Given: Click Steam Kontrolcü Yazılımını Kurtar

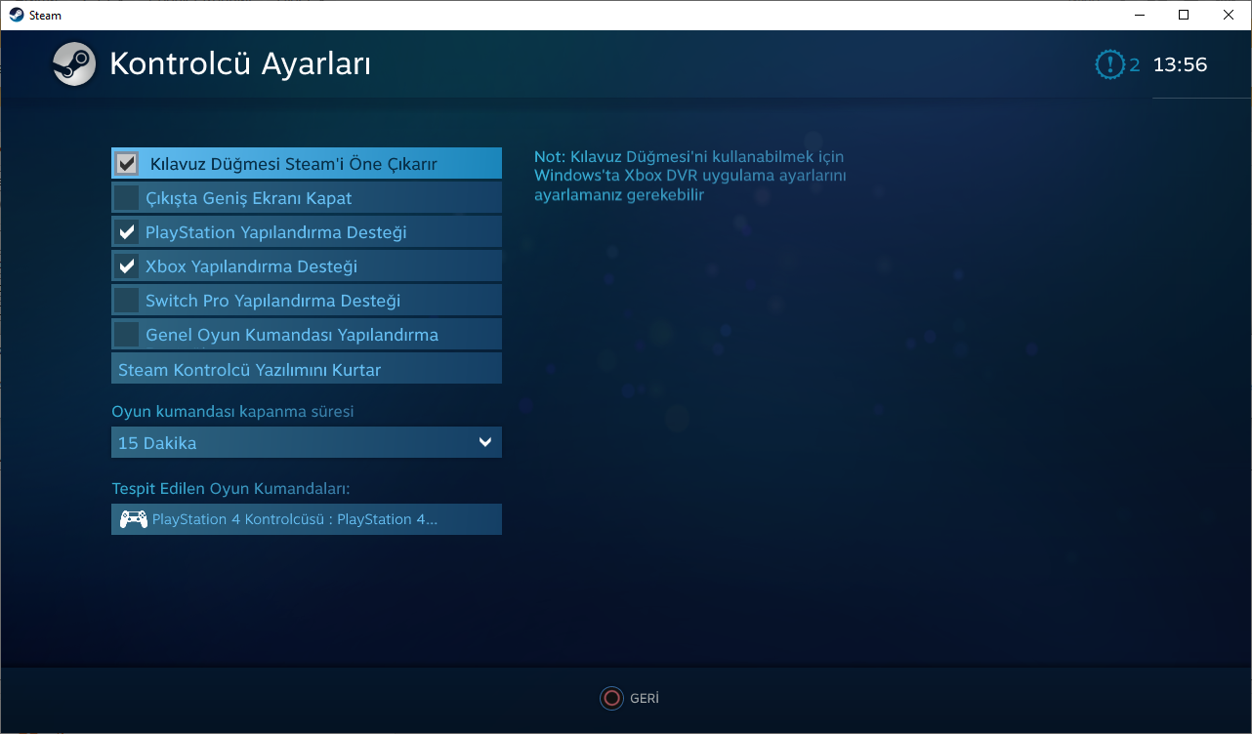Looking at the screenshot, I should pyautogui.click(x=307, y=369).
